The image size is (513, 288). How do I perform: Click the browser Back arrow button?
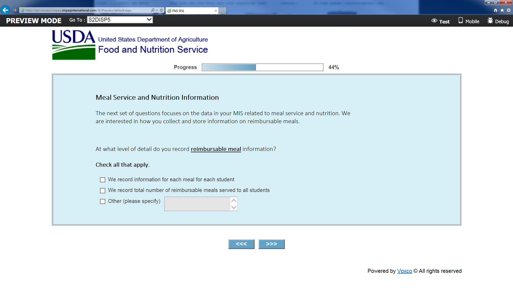(x=5, y=10)
